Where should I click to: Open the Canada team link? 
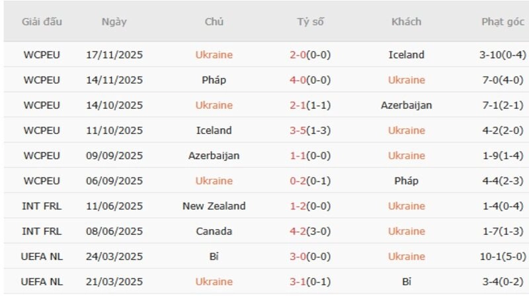click(x=214, y=231)
